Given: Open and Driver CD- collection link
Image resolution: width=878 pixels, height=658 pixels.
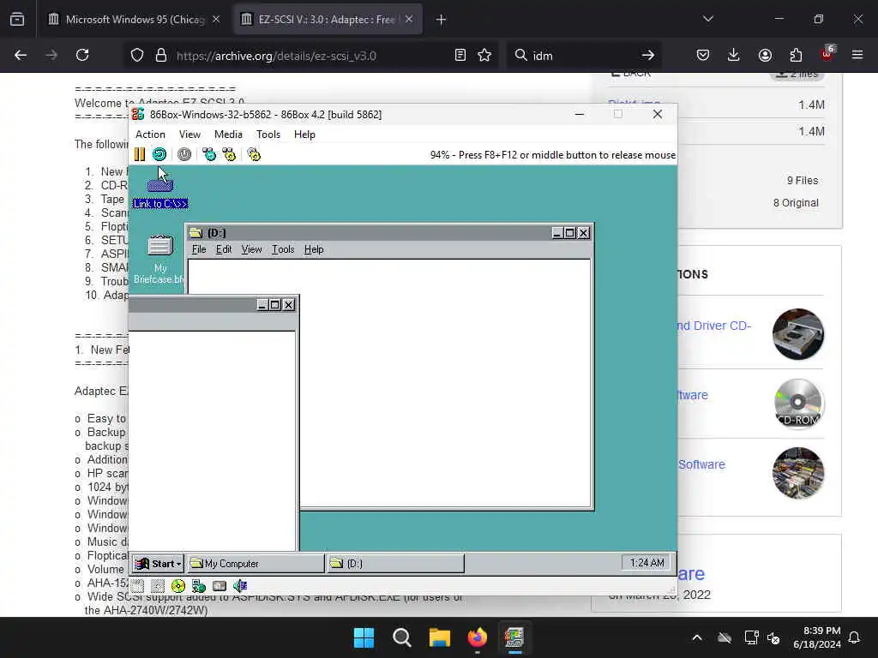Looking at the screenshot, I should click(714, 326).
